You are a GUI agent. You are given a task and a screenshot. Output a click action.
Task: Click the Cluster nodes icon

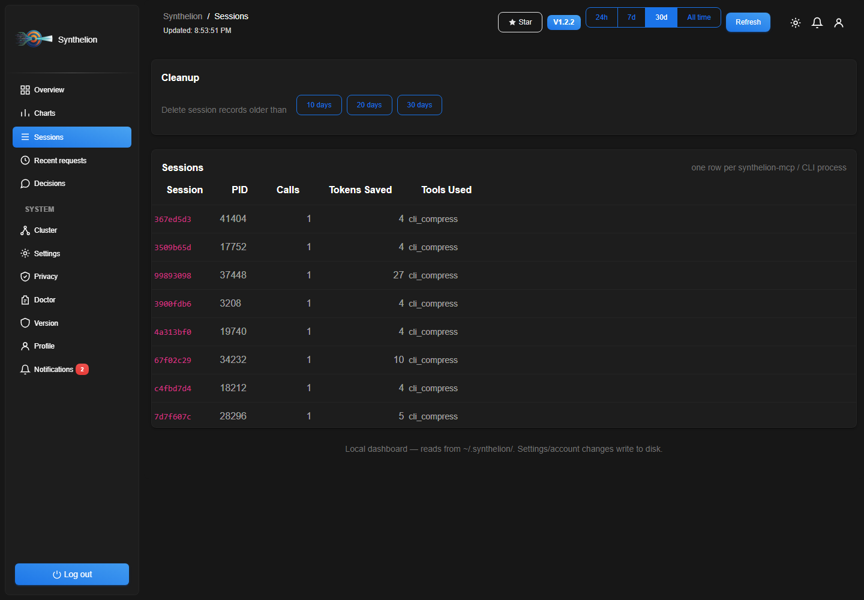point(25,230)
